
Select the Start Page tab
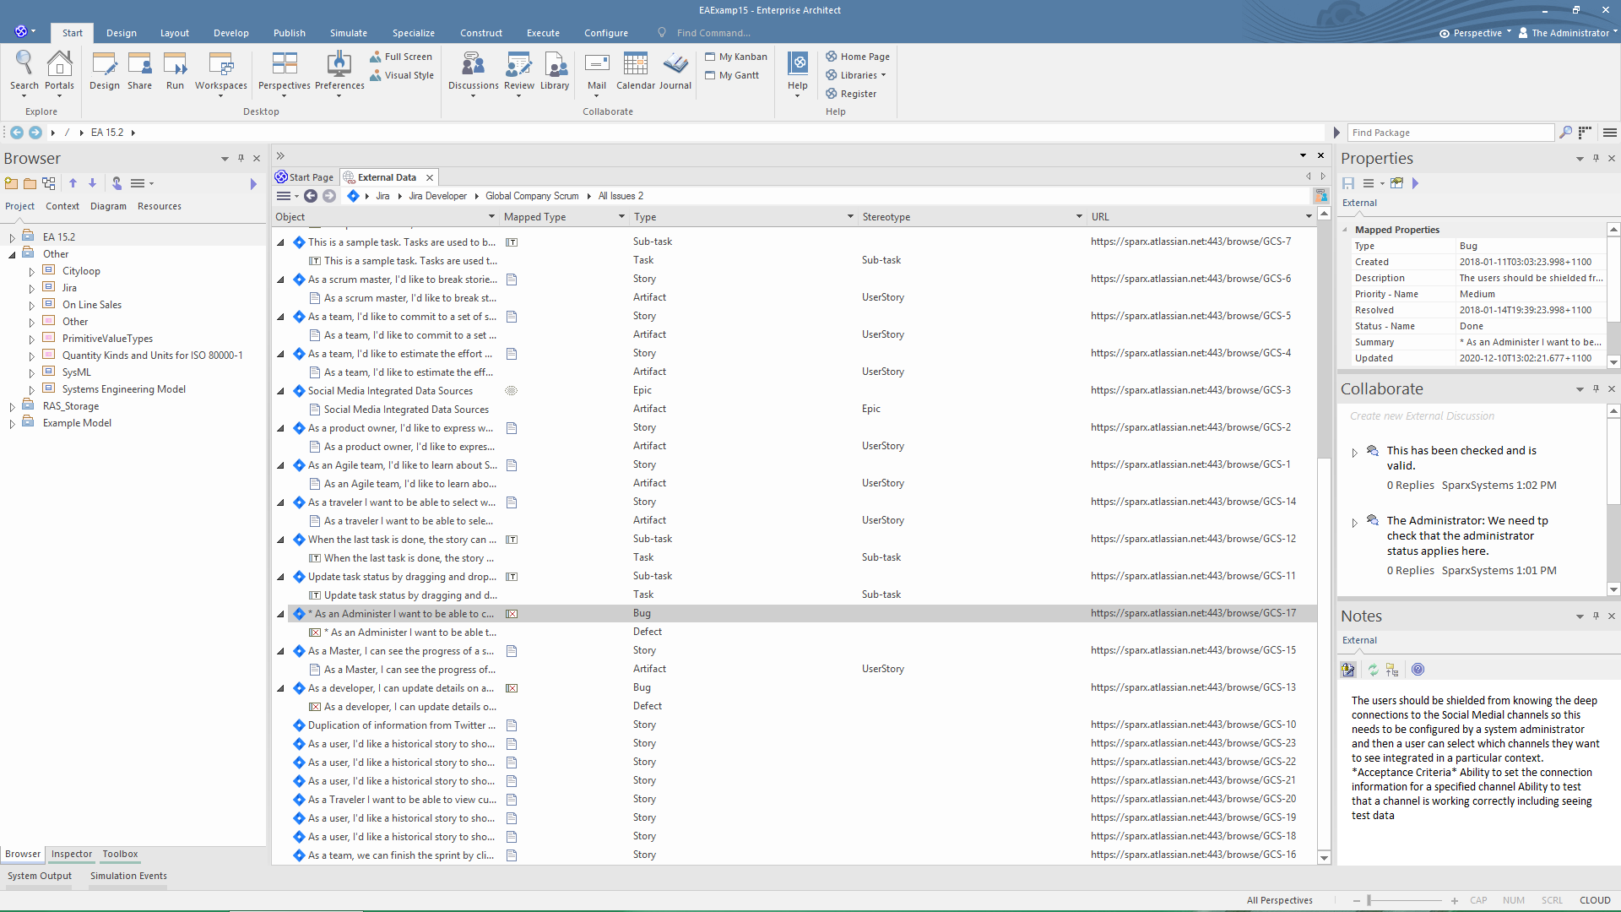click(305, 177)
